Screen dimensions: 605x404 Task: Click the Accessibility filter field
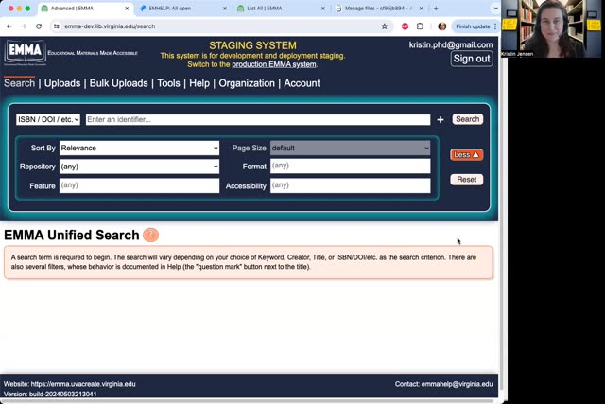[x=351, y=185]
